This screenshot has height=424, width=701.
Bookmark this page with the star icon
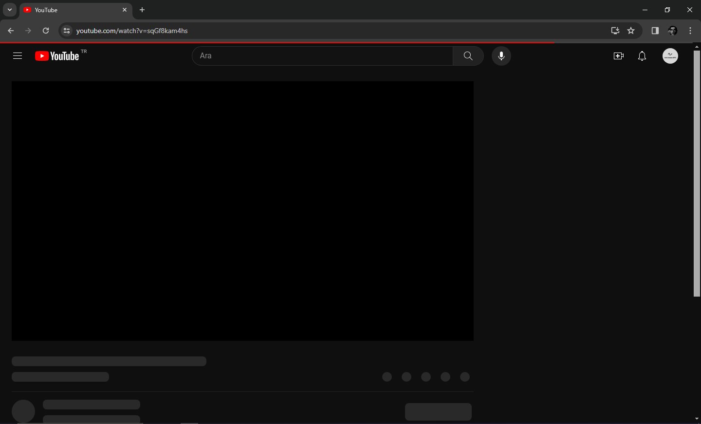(632, 31)
